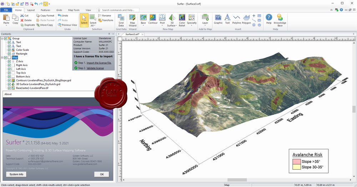The image size is (357, 187).
Task: Click the Cut tool in Clipboard group
Action: [x=24, y=15]
